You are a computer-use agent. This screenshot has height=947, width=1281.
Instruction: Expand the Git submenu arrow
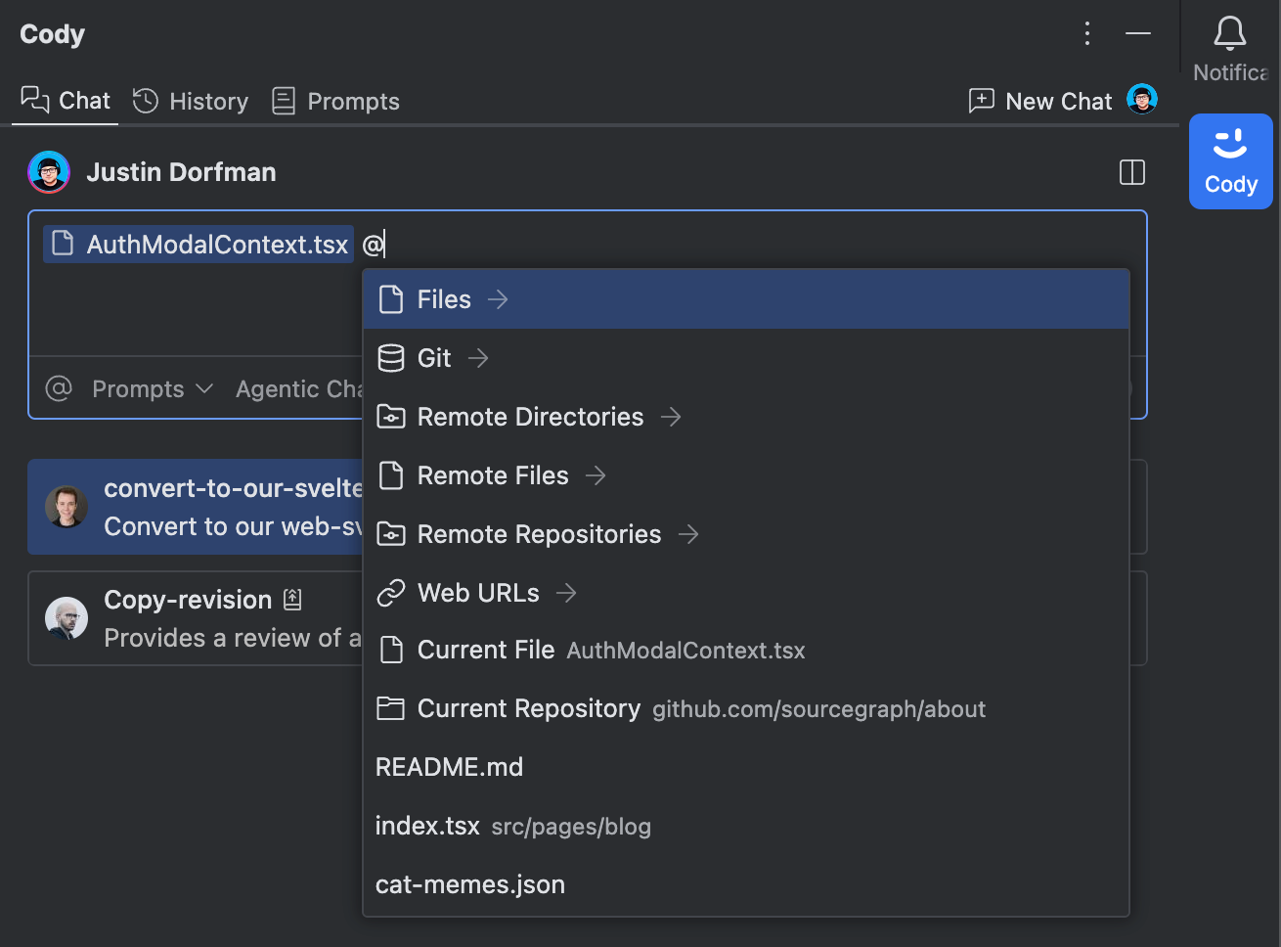click(x=478, y=358)
